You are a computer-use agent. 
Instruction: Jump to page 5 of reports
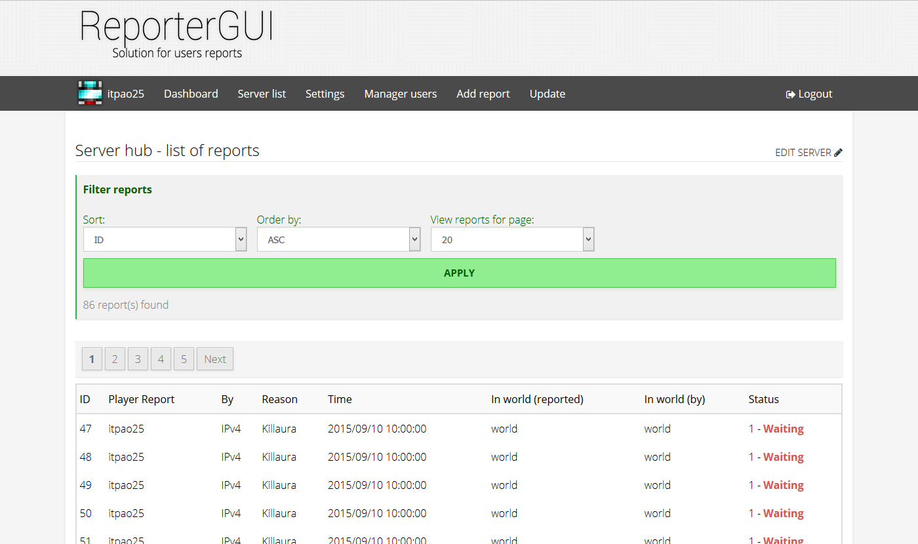pyautogui.click(x=184, y=359)
